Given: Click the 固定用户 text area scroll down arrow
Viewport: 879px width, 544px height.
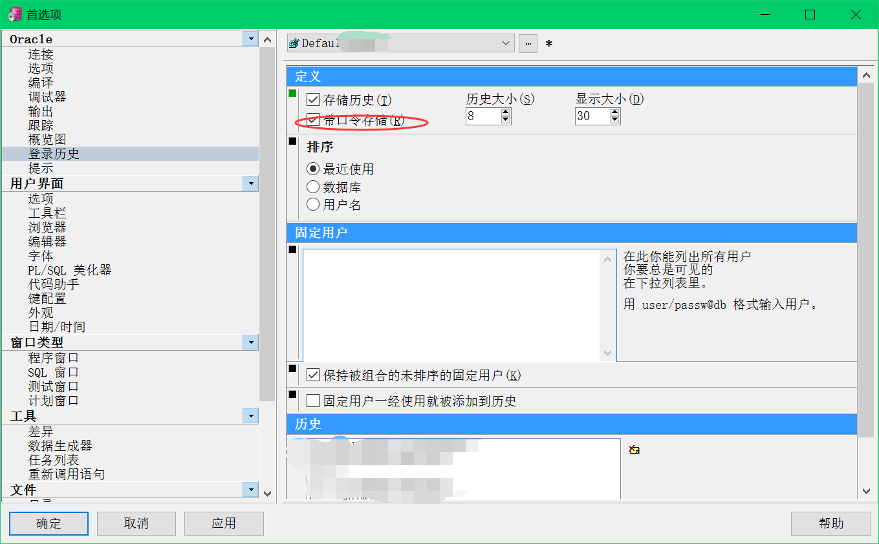Looking at the screenshot, I should point(608,353).
